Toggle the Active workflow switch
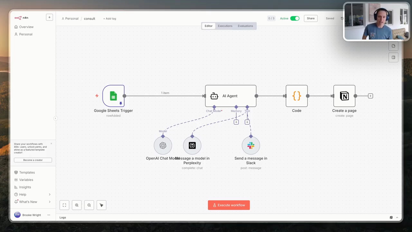The height and width of the screenshot is (232, 412). [x=295, y=18]
